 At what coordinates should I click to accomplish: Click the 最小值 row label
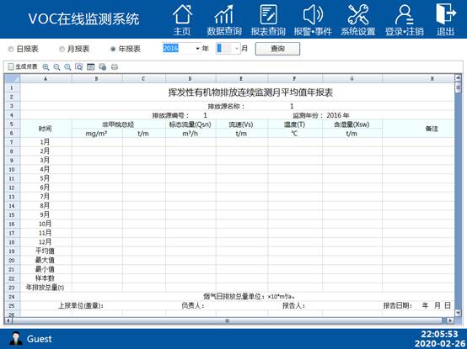point(45,269)
